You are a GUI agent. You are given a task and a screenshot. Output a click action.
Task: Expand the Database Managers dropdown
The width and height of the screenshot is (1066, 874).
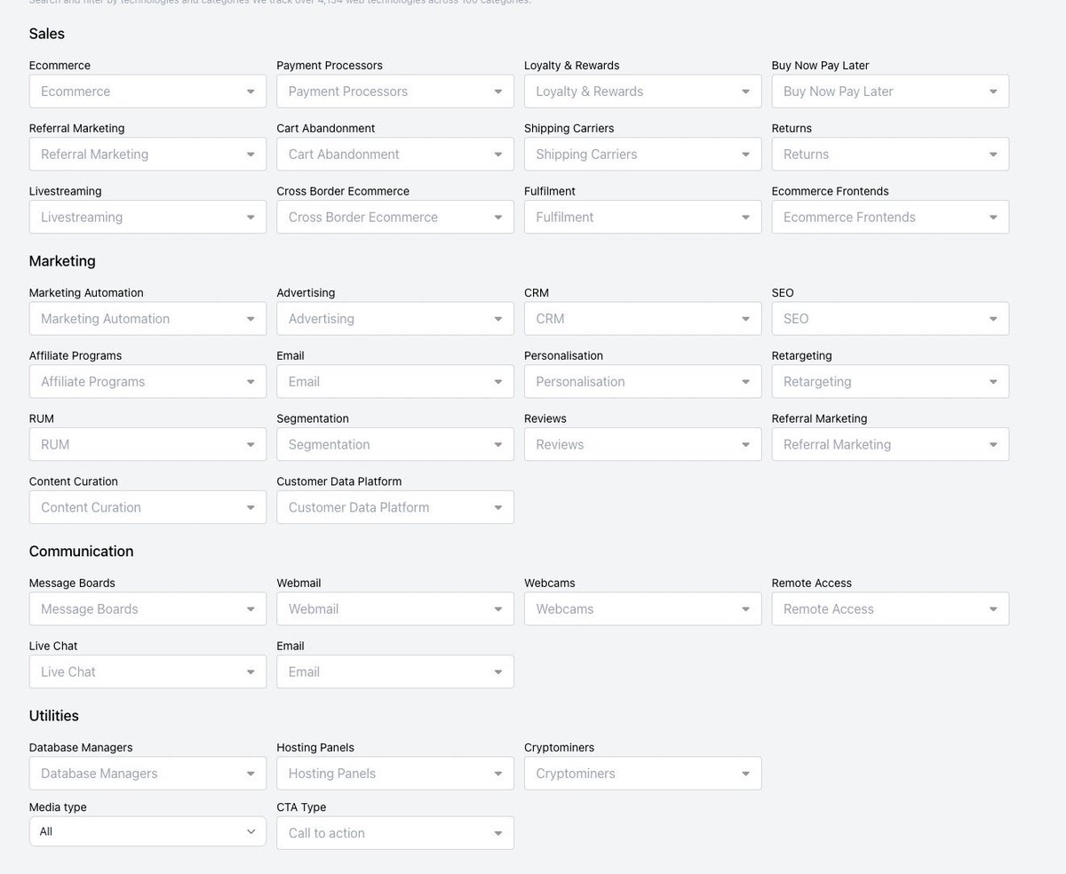click(x=147, y=774)
